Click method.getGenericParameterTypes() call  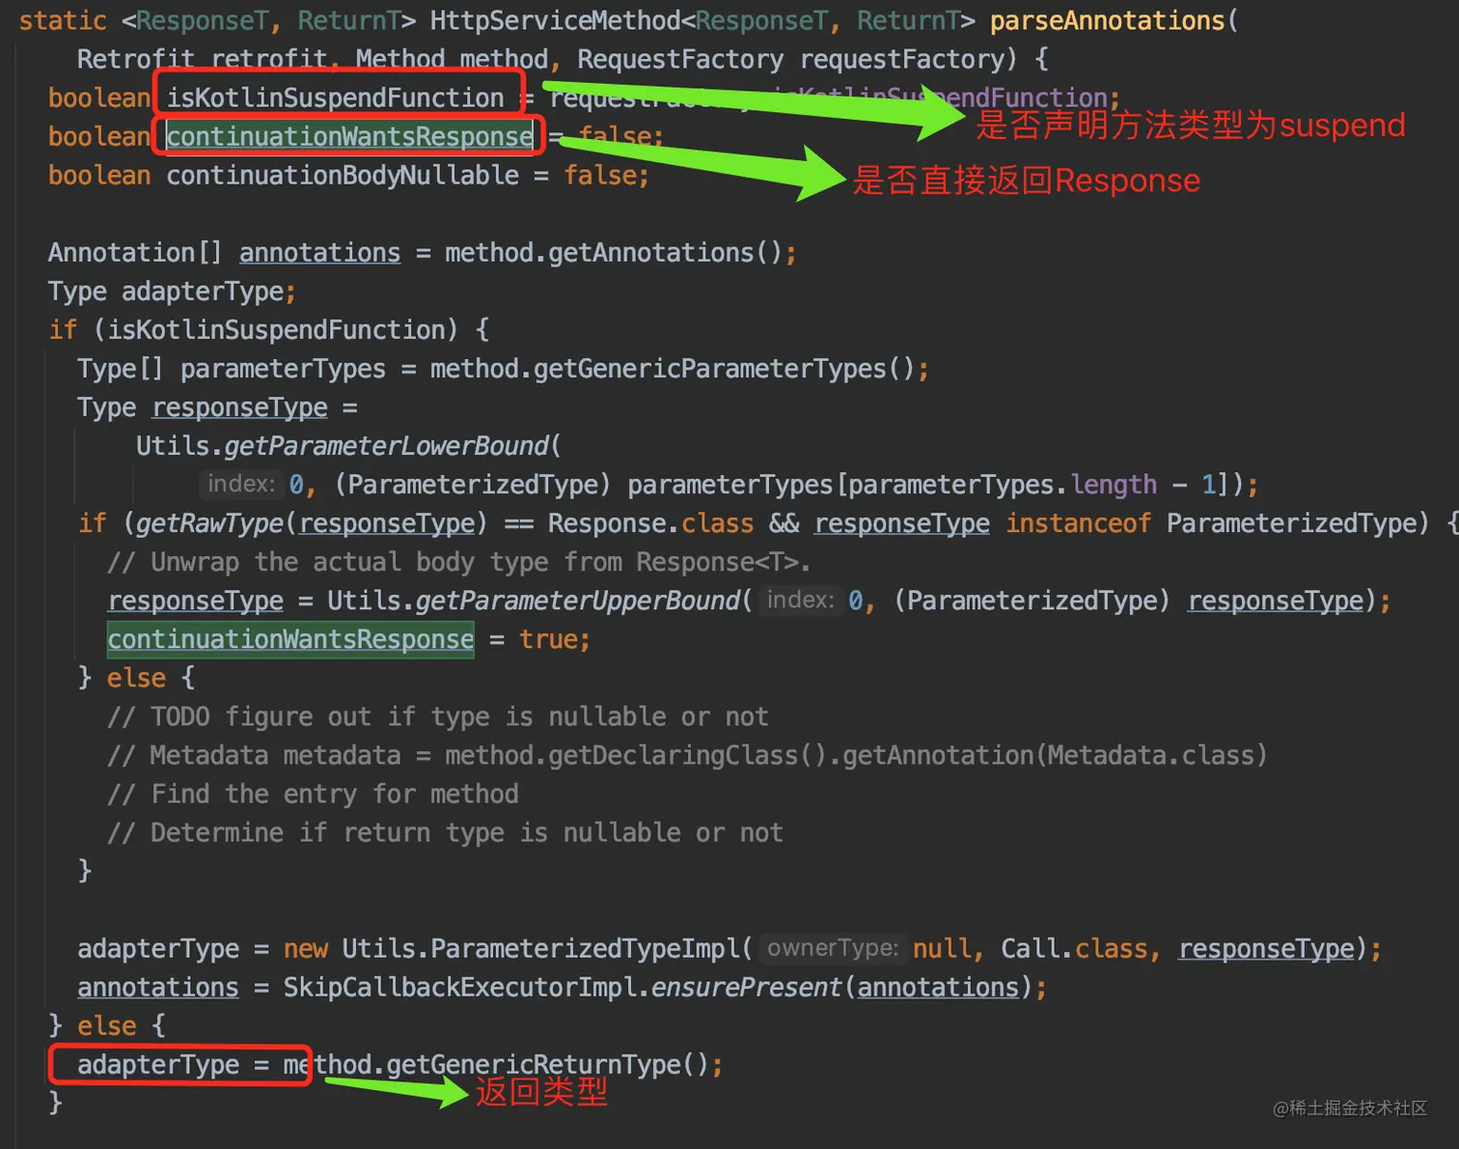(x=672, y=368)
